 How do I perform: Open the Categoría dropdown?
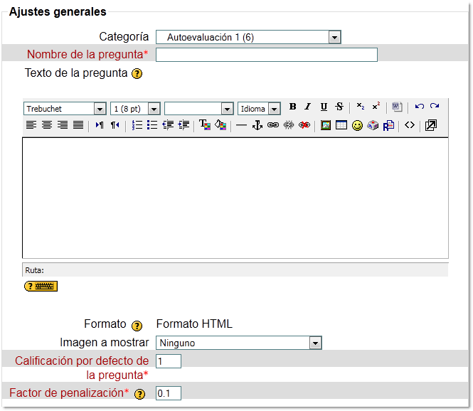(248, 38)
